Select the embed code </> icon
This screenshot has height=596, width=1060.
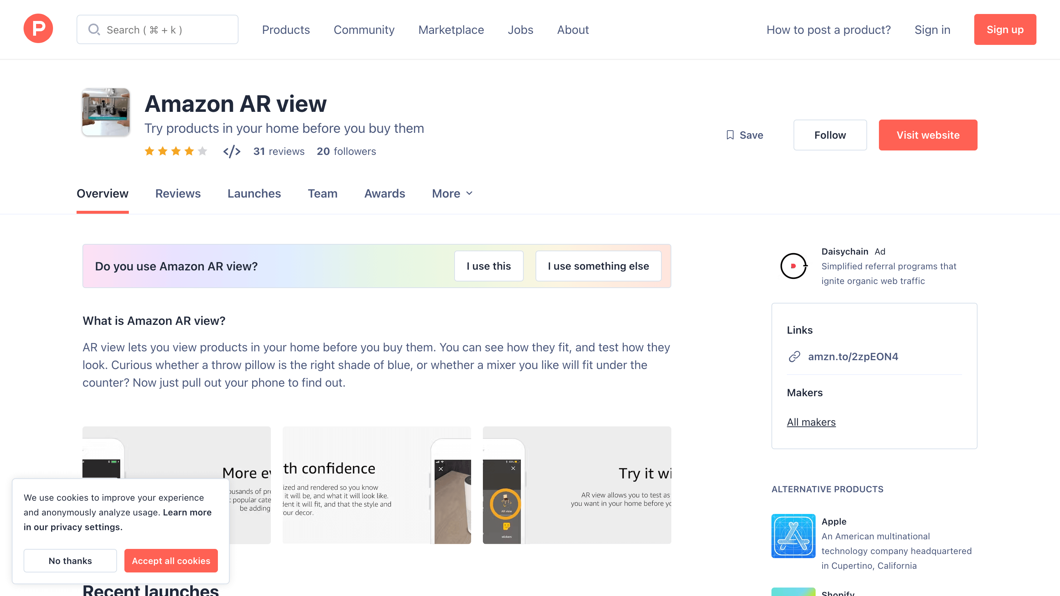click(x=232, y=151)
